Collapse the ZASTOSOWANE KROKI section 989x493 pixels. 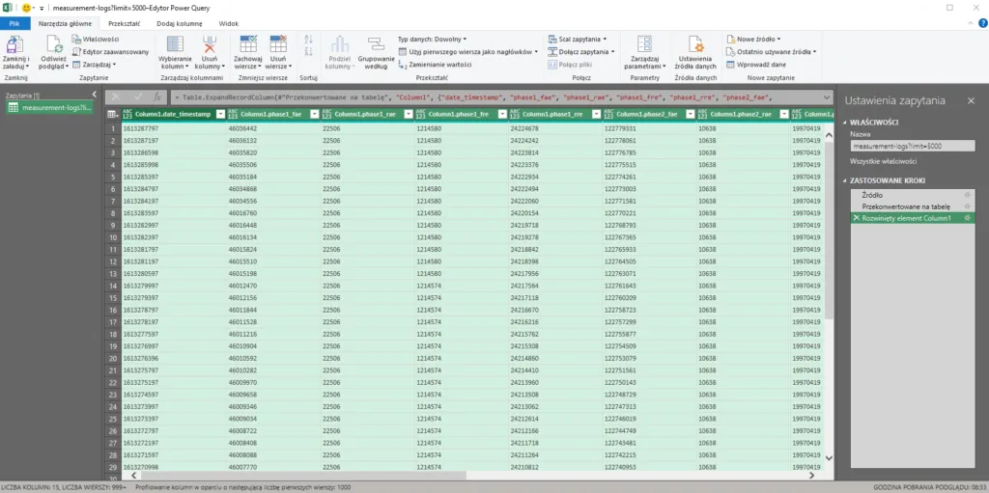(x=846, y=180)
